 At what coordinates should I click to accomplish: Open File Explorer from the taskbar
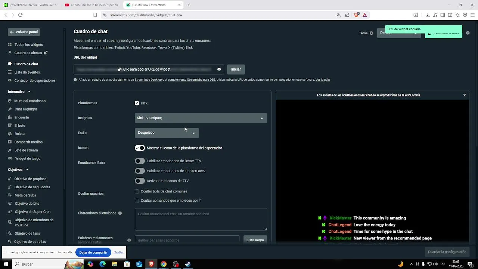(115, 264)
